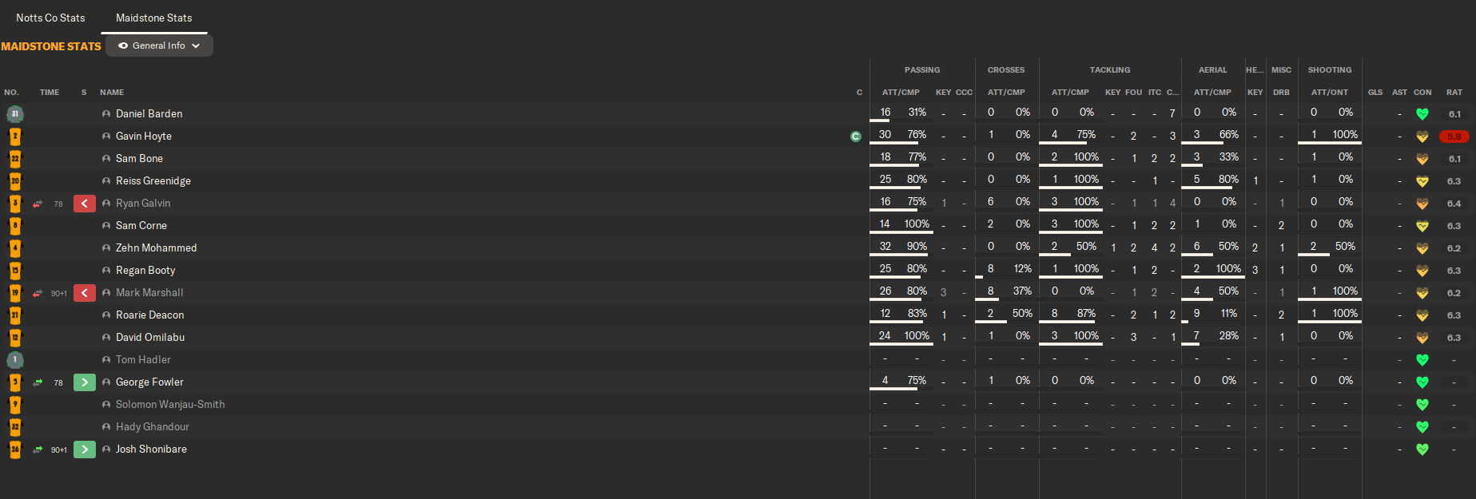The height and width of the screenshot is (499, 1476).
Task: Open Daniel Barden's player profile
Action: (x=149, y=114)
